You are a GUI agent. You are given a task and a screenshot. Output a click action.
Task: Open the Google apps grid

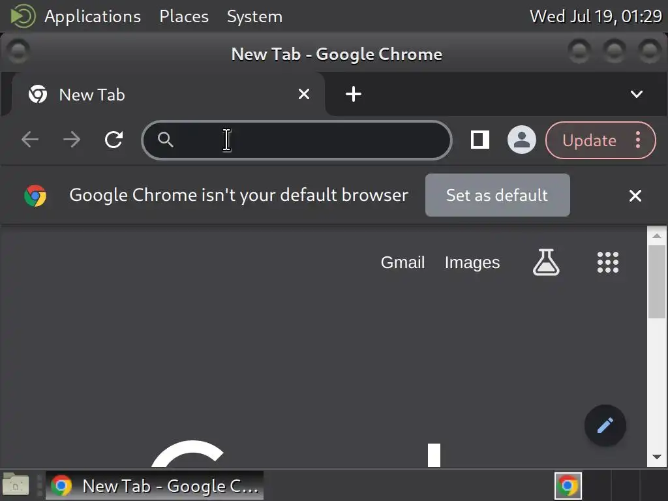coord(607,262)
